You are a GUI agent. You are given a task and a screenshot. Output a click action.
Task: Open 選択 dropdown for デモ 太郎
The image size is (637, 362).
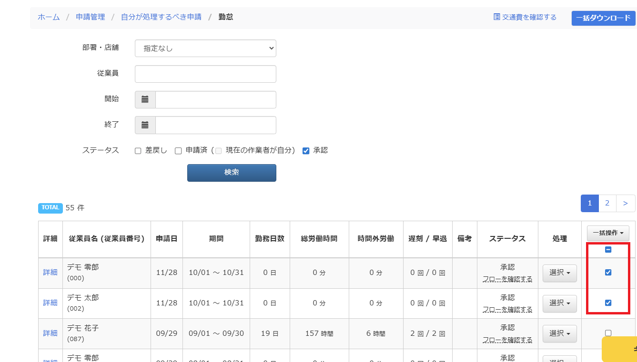(560, 303)
